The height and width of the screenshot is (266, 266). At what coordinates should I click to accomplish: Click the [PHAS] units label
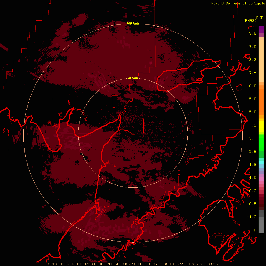click(250, 20)
